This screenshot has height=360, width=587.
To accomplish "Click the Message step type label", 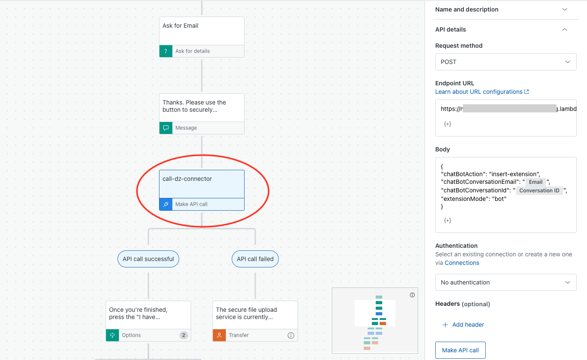I will (186, 128).
